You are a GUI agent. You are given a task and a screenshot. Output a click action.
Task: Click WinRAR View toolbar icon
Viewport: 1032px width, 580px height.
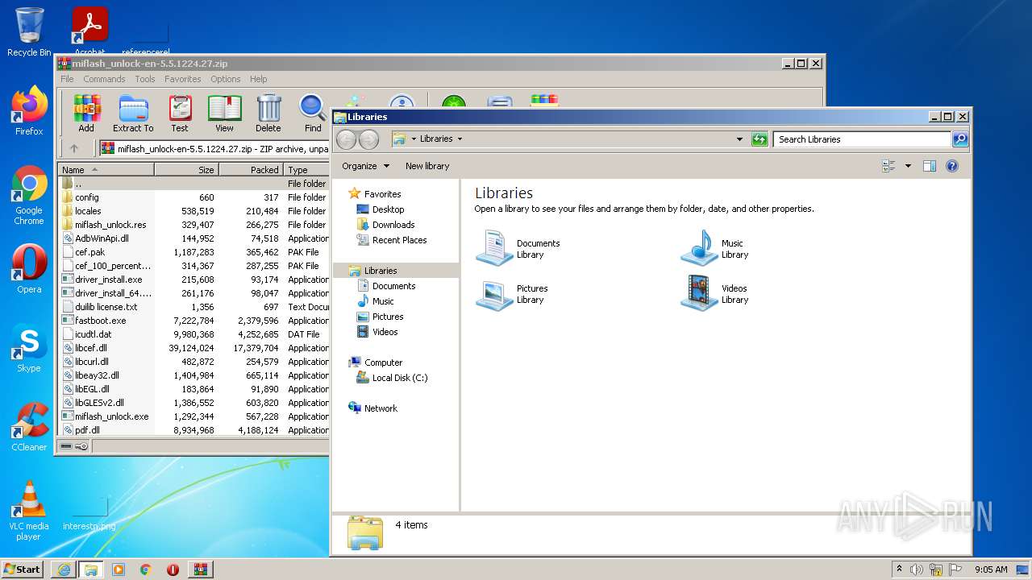point(224,113)
